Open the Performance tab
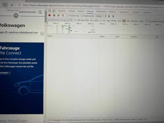 coord(101,11)
